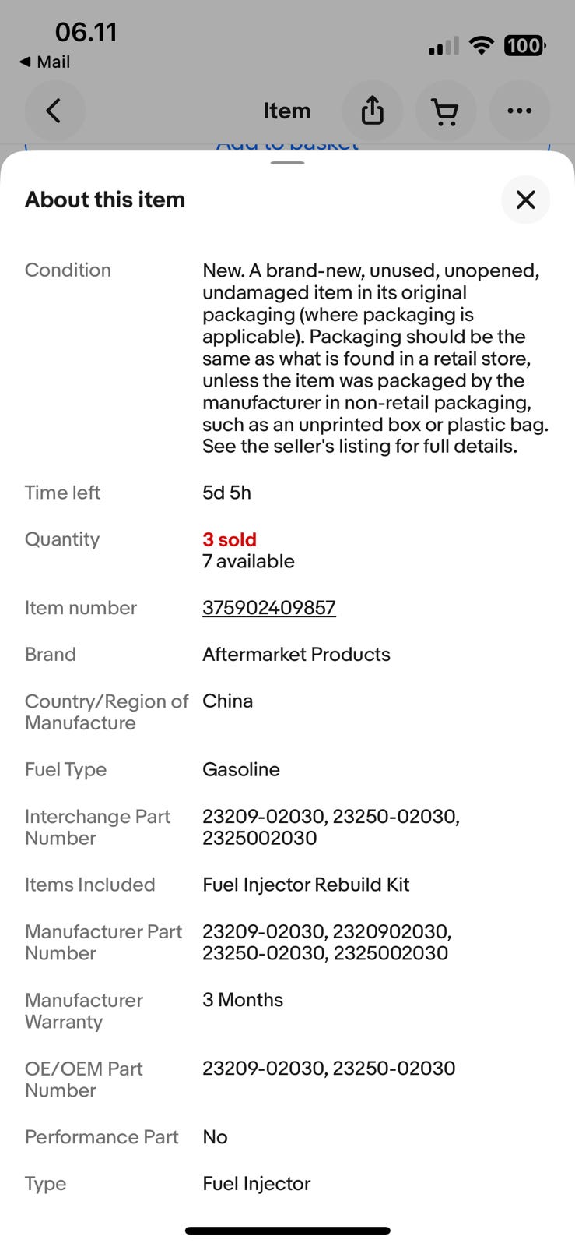Tap the 'About this item' heading
Viewport: 575px width, 1247px height.
tap(105, 200)
